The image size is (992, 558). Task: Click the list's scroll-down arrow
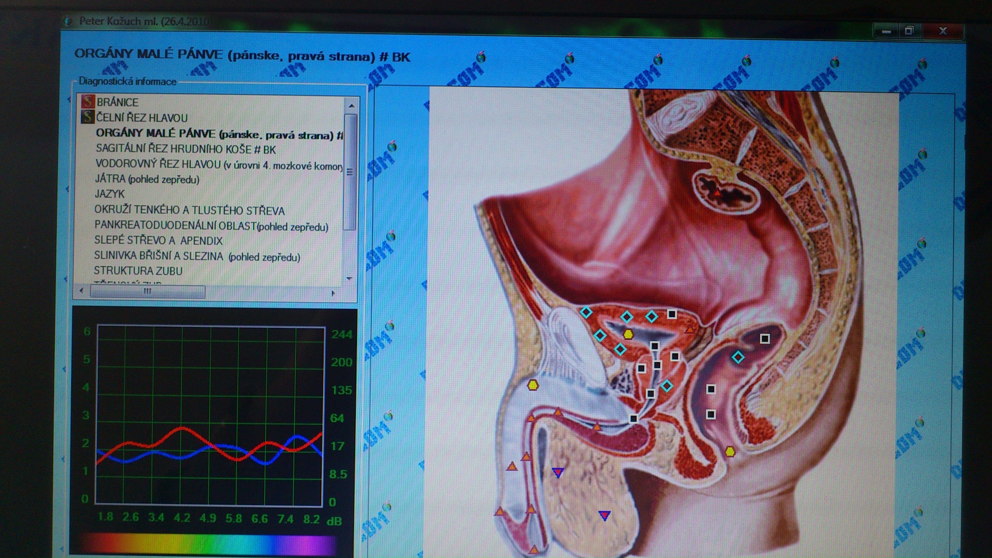coord(349,278)
